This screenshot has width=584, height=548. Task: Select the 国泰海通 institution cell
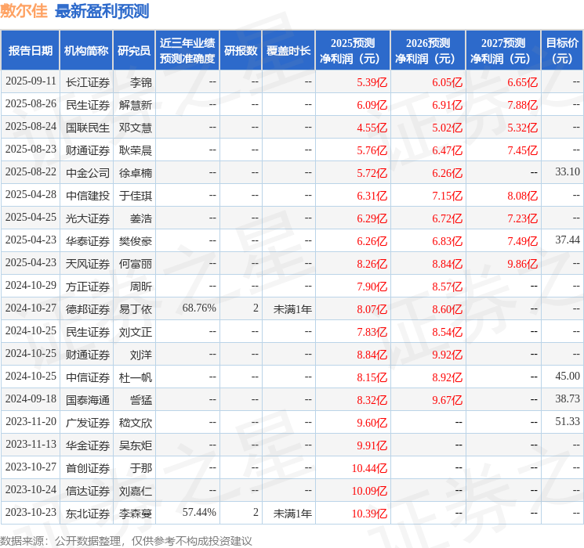[x=88, y=400]
